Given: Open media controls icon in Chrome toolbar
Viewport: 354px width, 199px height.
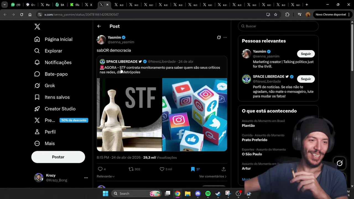Looking at the screenshot, I should click(300, 14).
